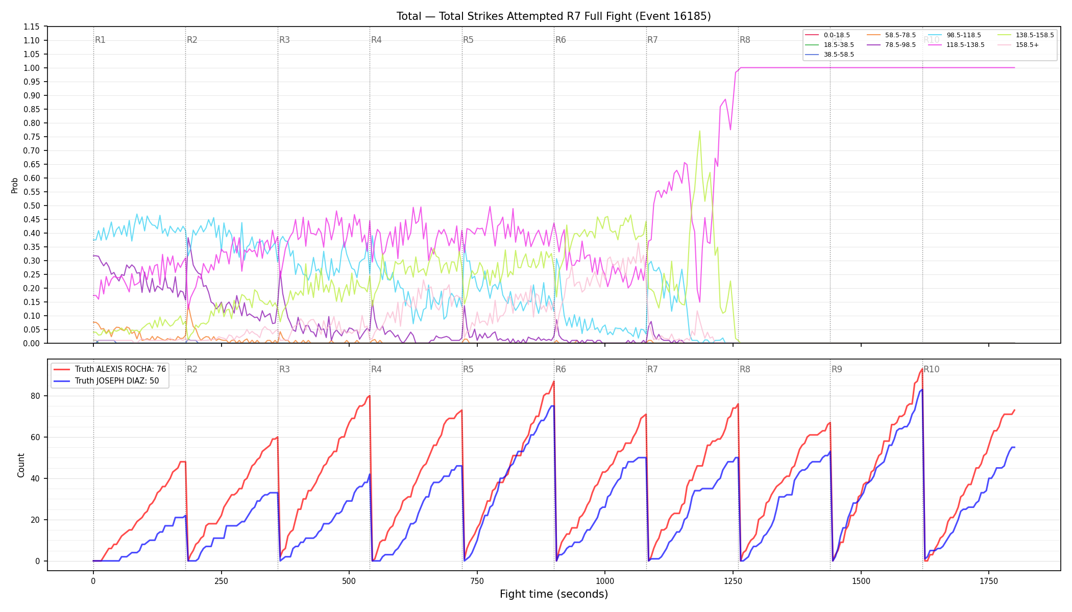1072x612 pixels.
Task: Click Truth ALEXIS ROCHA: 76 legend entry
Action: pos(110,369)
